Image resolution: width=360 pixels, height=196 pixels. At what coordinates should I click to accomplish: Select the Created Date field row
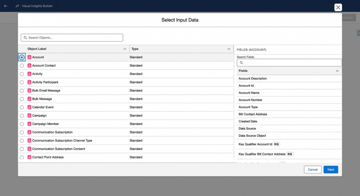(x=248, y=121)
